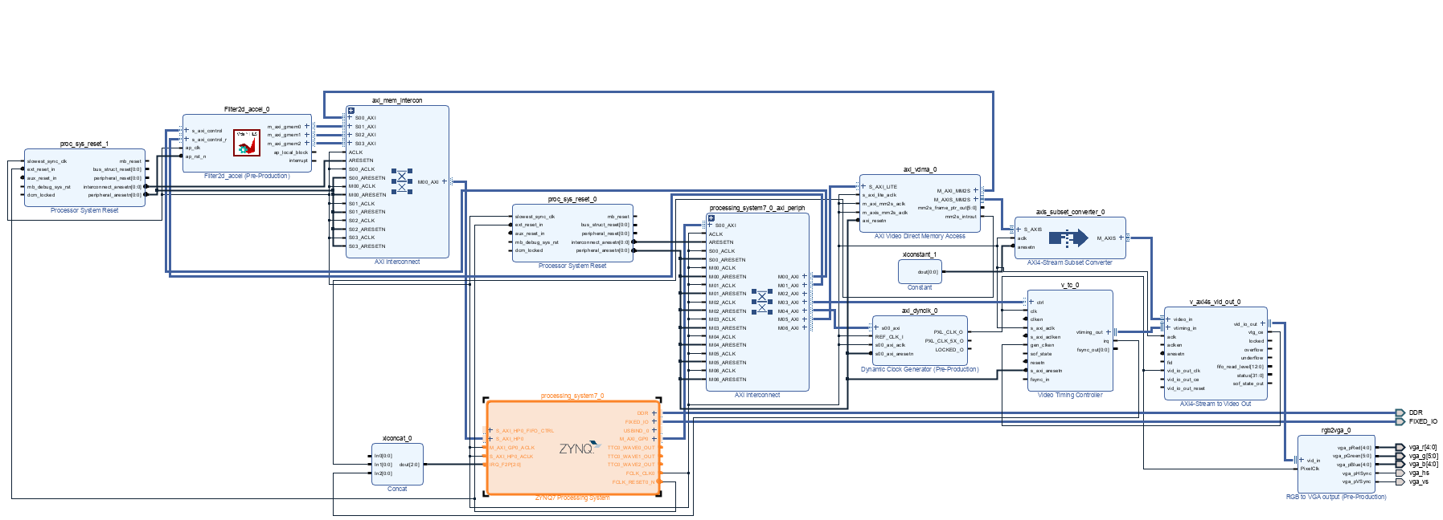Expand the M06_AXI interface on axi_periph
This screenshot has height=520, width=1443.
804,328
